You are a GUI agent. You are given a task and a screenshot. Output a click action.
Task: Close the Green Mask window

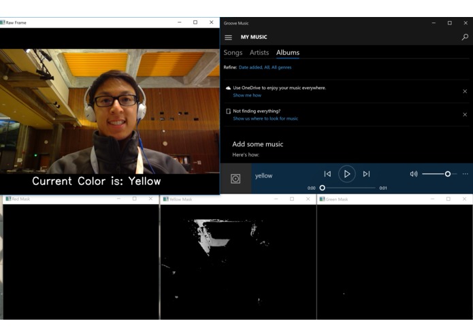coord(464,199)
